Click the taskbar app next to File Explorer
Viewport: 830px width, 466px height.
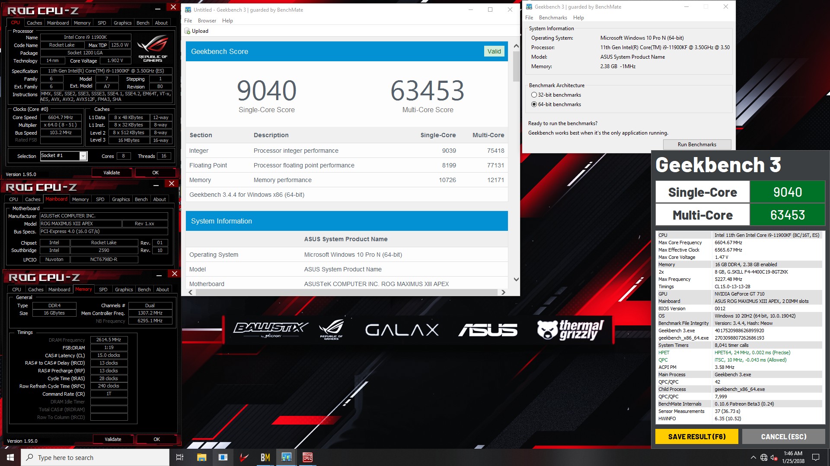click(223, 457)
